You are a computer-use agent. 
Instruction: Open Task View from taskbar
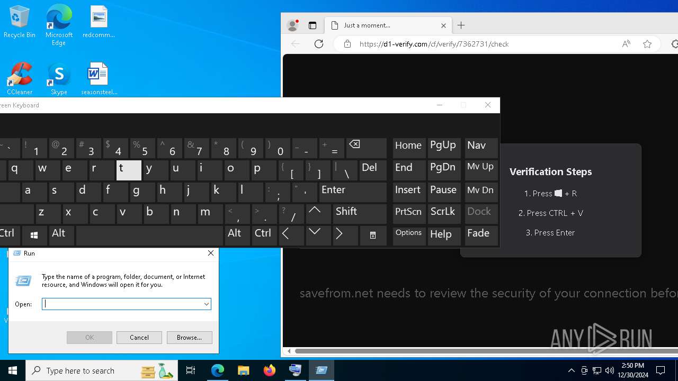[191, 370]
